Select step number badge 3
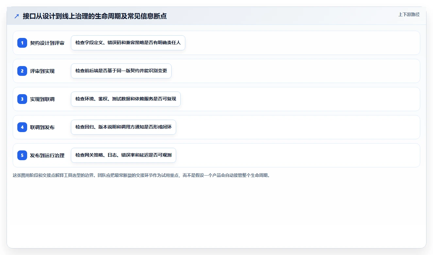433x255 pixels. click(x=22, y=99)
